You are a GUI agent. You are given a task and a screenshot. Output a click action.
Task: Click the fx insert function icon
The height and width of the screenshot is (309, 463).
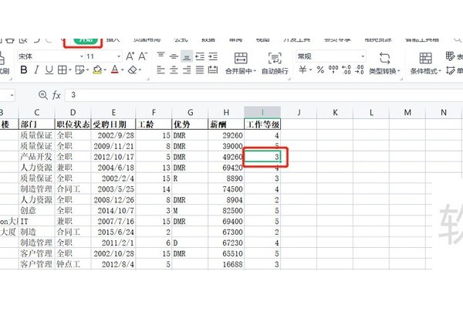pos(56,95)
